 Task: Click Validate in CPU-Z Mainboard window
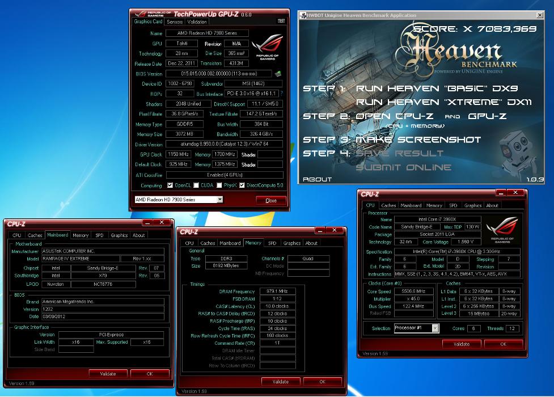coord(108,374)
